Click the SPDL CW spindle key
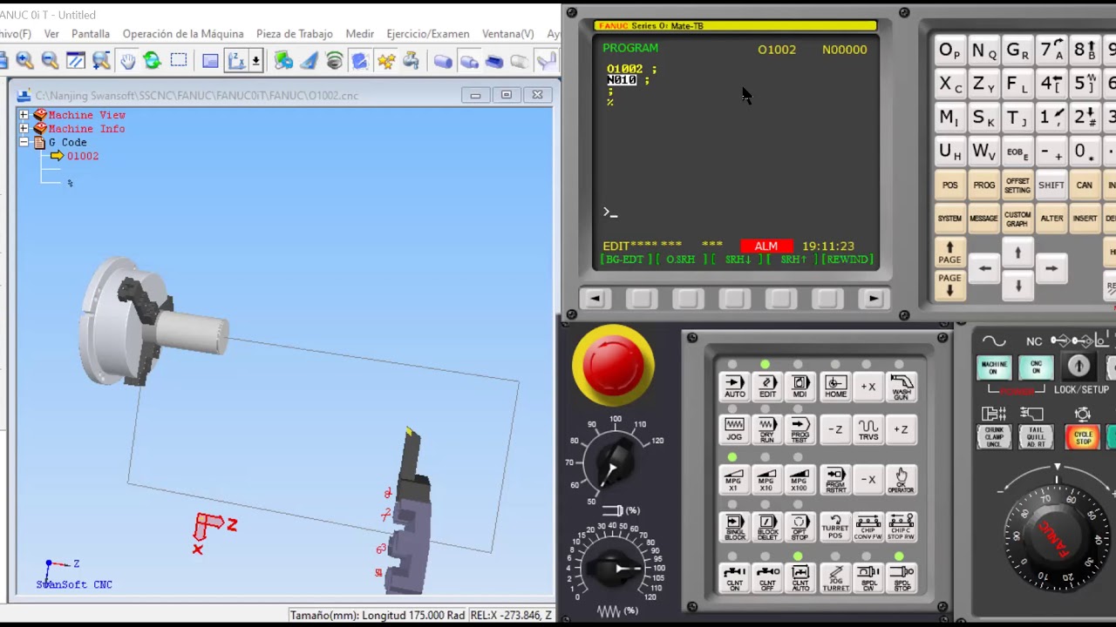The width and height of the screenshot is (1116, 627). point(868,577)
